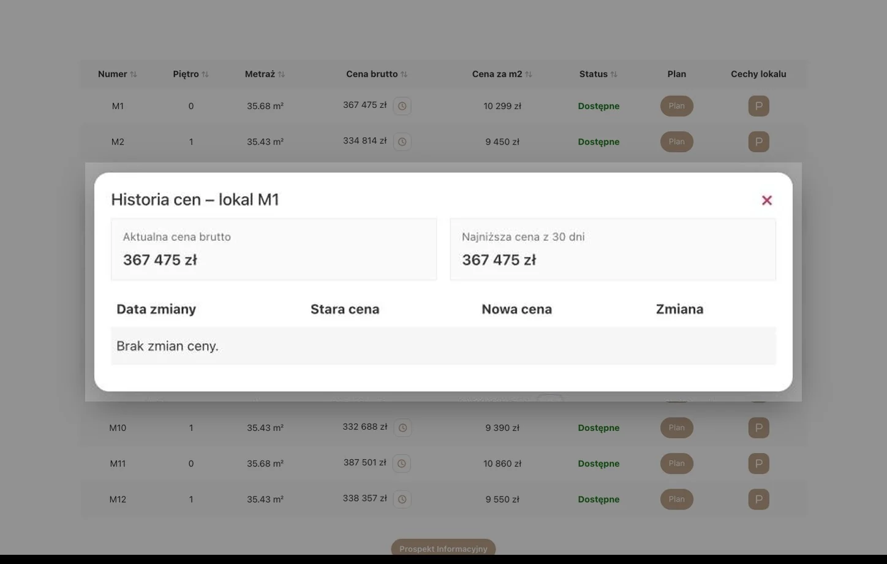Click the P feature badge for M2
887x564 pixels.
758,142
